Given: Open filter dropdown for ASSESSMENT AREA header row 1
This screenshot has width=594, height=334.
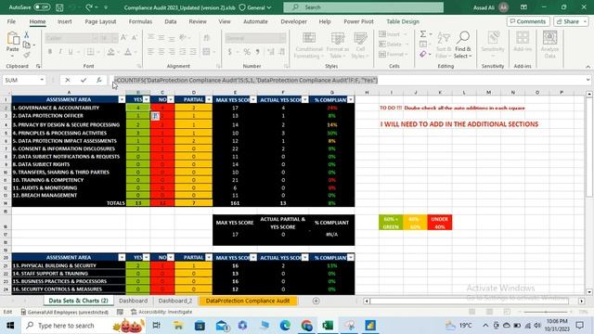Looking at the screenshot, I should click(x=122, y=99).
